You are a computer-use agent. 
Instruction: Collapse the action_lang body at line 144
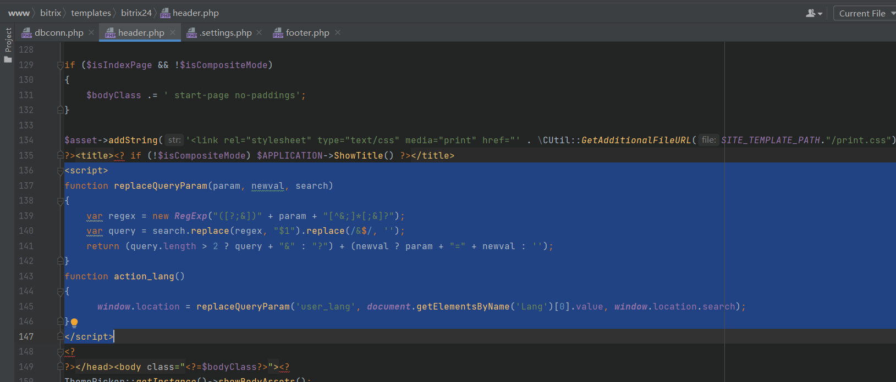[x=60, y=291]
